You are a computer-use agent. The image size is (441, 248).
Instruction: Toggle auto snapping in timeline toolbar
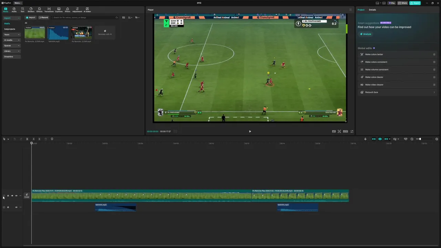[380, 139]
